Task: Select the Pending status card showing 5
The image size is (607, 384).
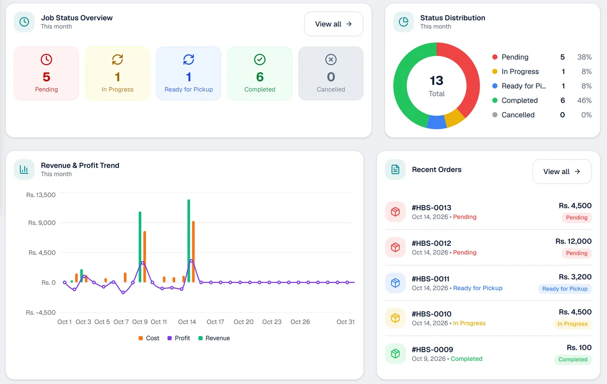Action: (46, 73)
